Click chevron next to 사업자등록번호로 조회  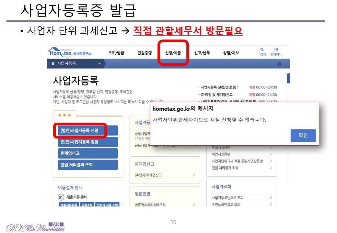271,197
